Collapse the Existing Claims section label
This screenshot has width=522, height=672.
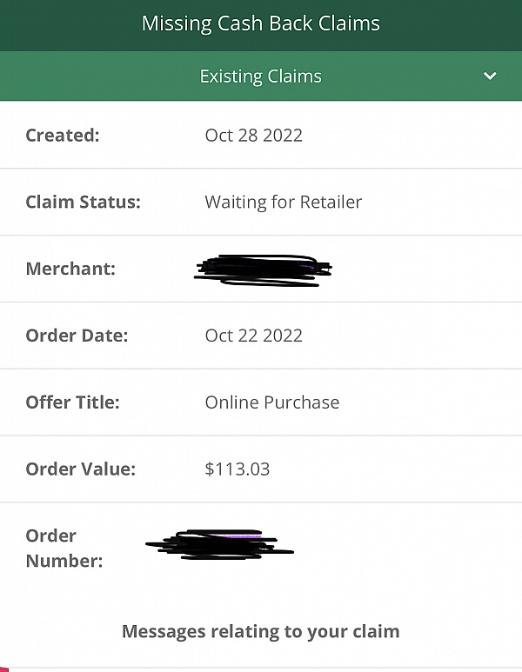tap(260, 77)
